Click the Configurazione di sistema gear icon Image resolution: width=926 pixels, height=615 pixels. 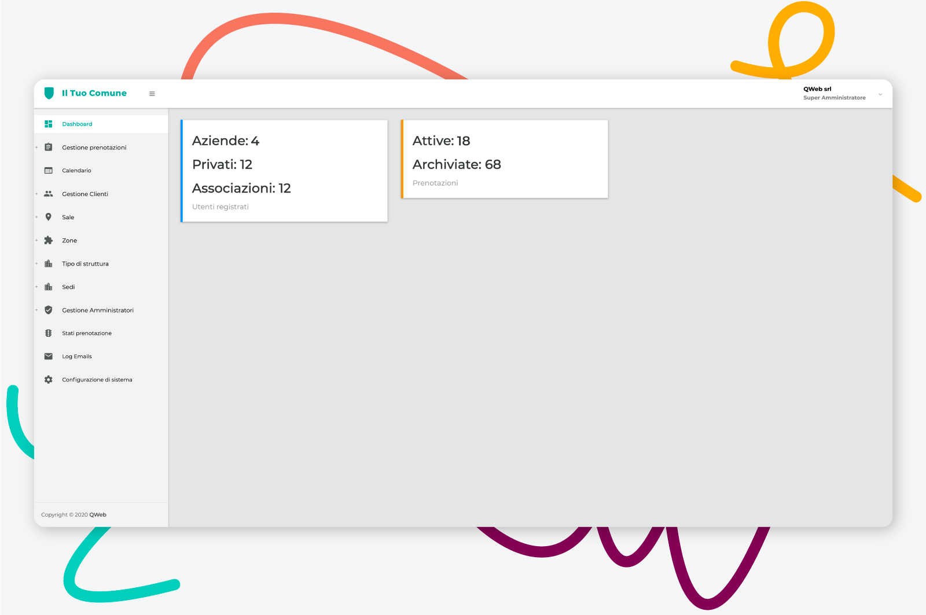coord(49,380)
